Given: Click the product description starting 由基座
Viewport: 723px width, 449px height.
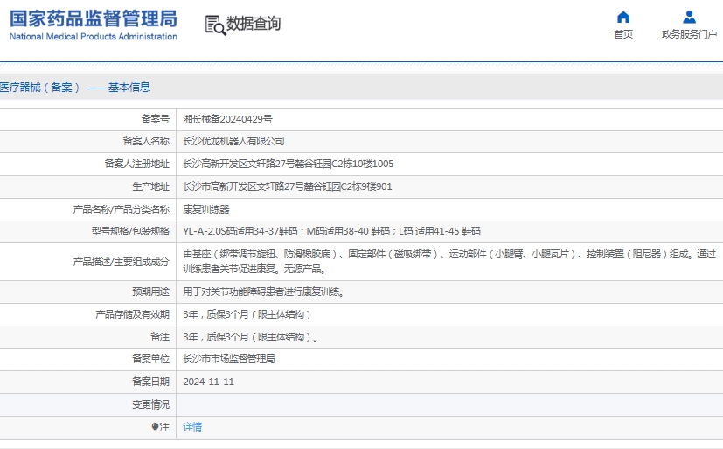Looking at the screenshot, I should [x=449, y=261].
